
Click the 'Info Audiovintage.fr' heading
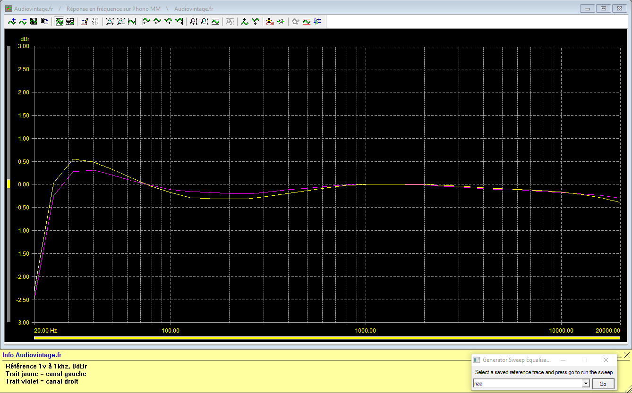[x=32, y=355]
